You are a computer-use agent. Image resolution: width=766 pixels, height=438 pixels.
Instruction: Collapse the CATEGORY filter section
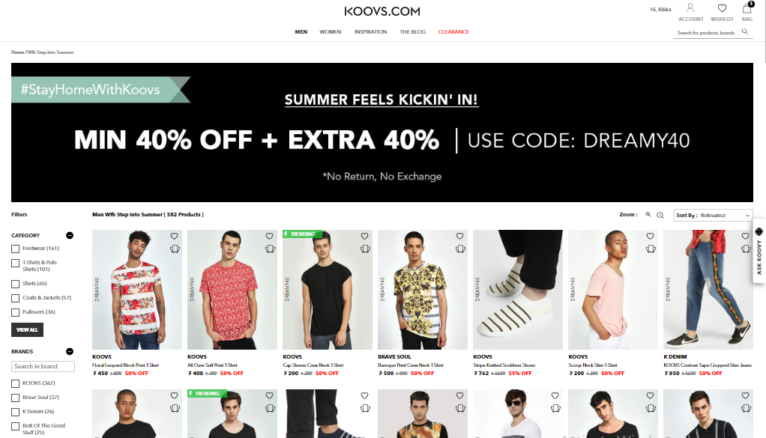pyautogui.click(x=70, y=236)
